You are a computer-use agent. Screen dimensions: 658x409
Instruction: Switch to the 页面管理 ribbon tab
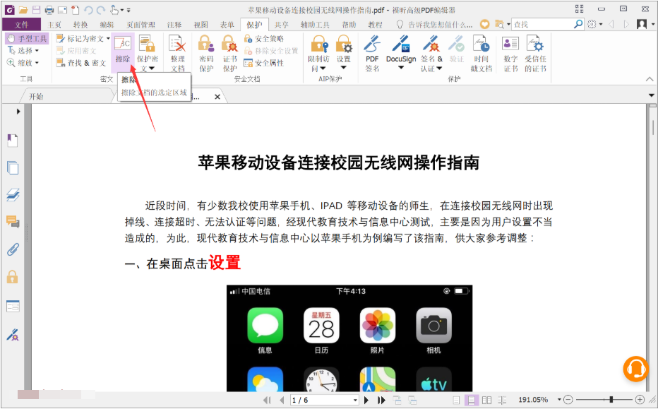(x=140, y=25)
